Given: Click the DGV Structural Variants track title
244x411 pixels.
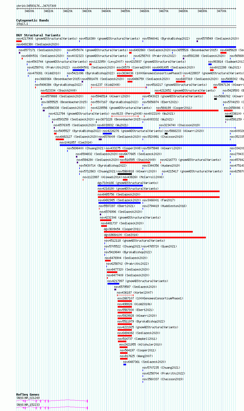Looking at the screenshot, I should click(x=38, y=35).
